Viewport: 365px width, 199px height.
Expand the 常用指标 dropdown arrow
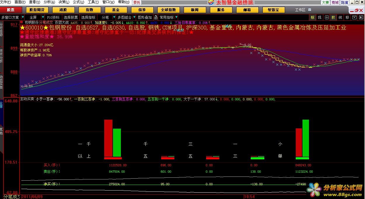click(176, 18)
